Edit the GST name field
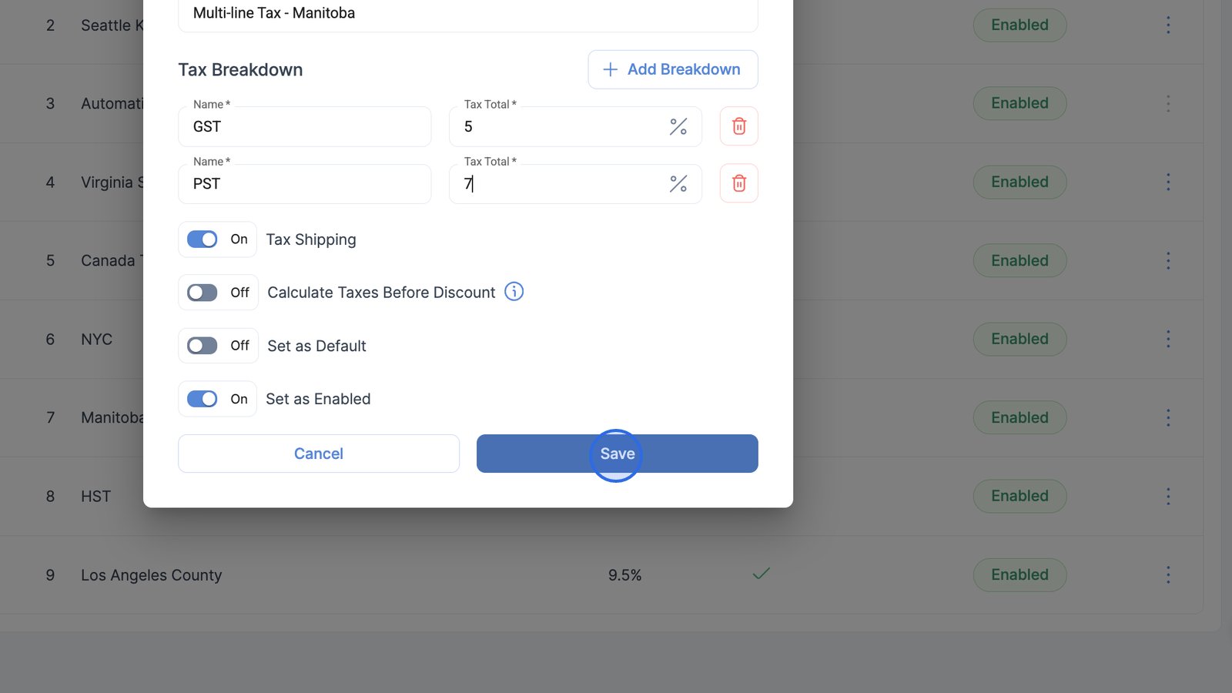This screenshot has height=693, width=1232. coord(304,127)
